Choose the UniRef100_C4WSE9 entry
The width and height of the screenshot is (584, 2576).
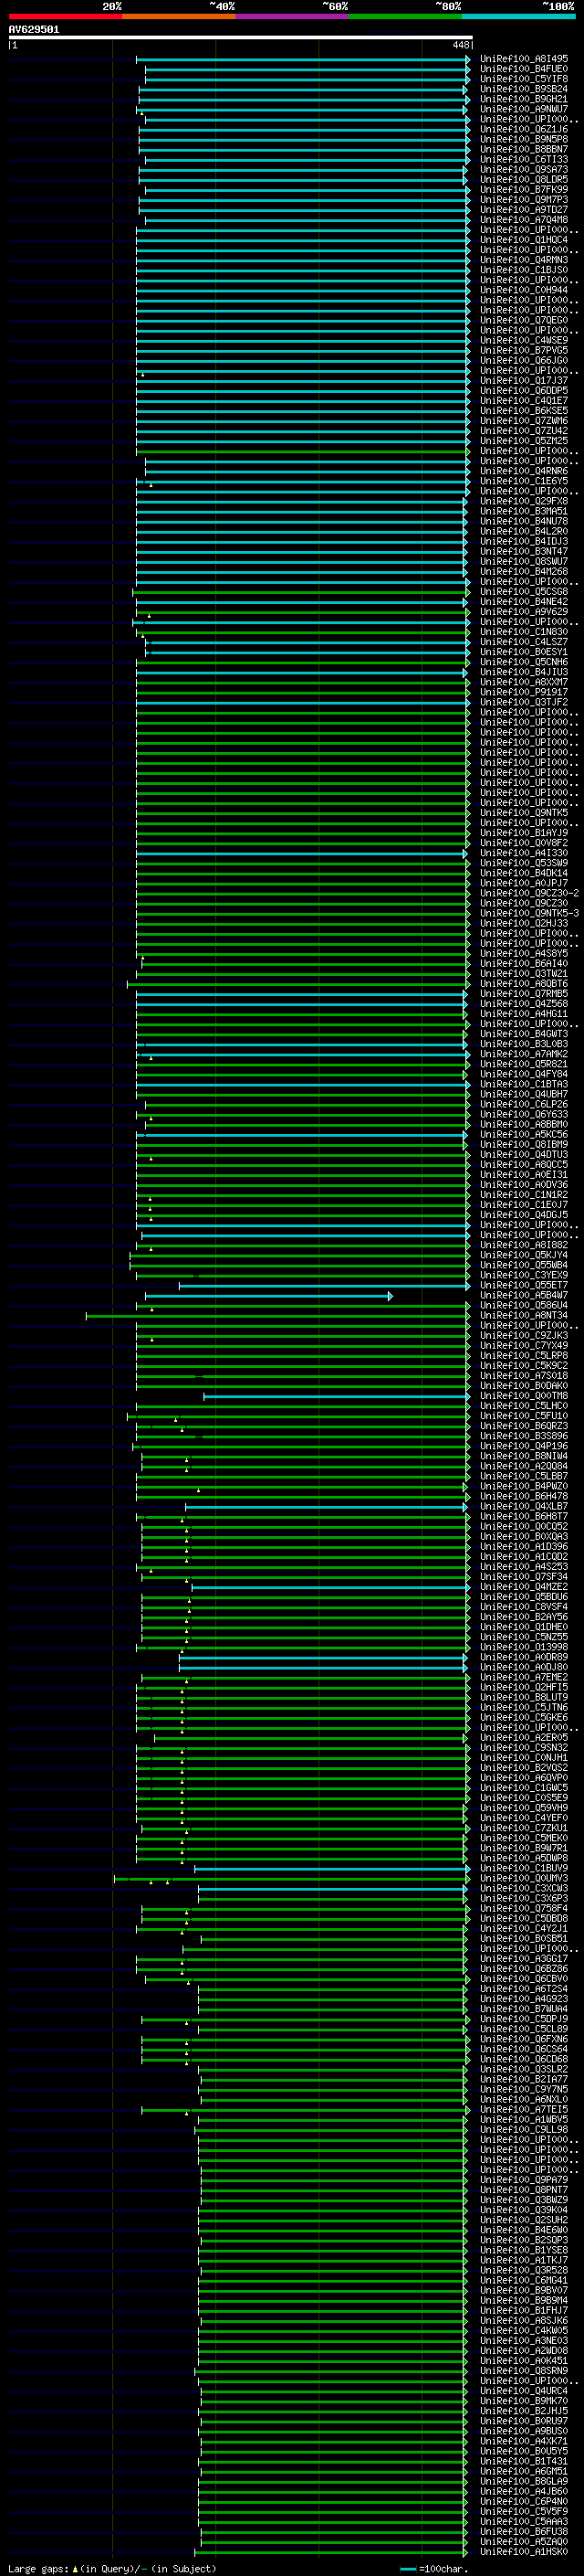click(524, 340)
